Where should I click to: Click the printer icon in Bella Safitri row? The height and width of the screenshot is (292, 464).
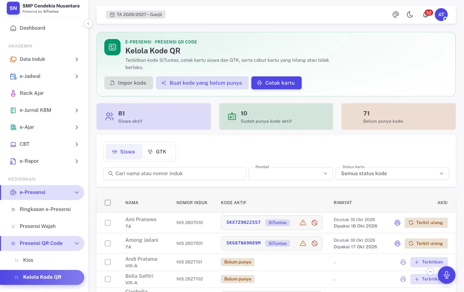pos(403,279)
